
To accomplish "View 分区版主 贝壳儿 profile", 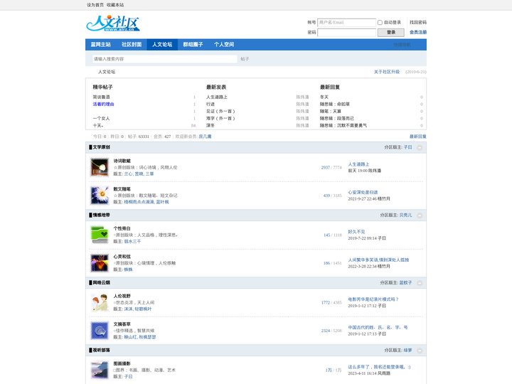I will pos(405,215).
